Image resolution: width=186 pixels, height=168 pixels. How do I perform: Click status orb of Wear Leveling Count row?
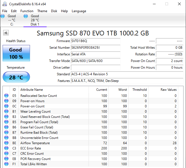[x=6, y=111]
